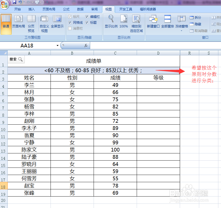
Task: Select the cell containing 张峰
Action: 29,193
